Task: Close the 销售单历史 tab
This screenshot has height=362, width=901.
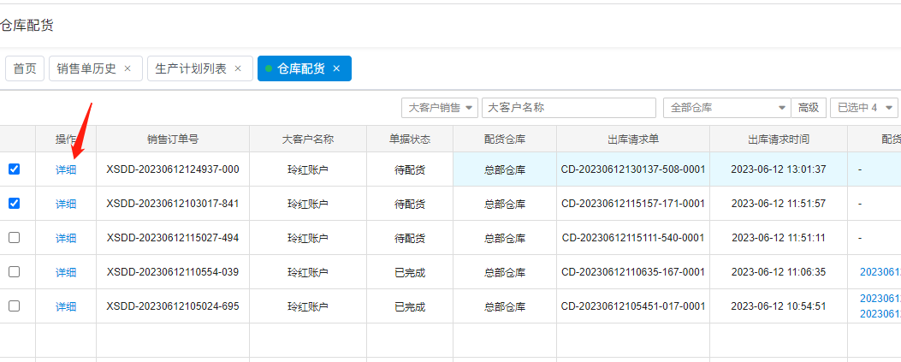Action: point(127,69)
